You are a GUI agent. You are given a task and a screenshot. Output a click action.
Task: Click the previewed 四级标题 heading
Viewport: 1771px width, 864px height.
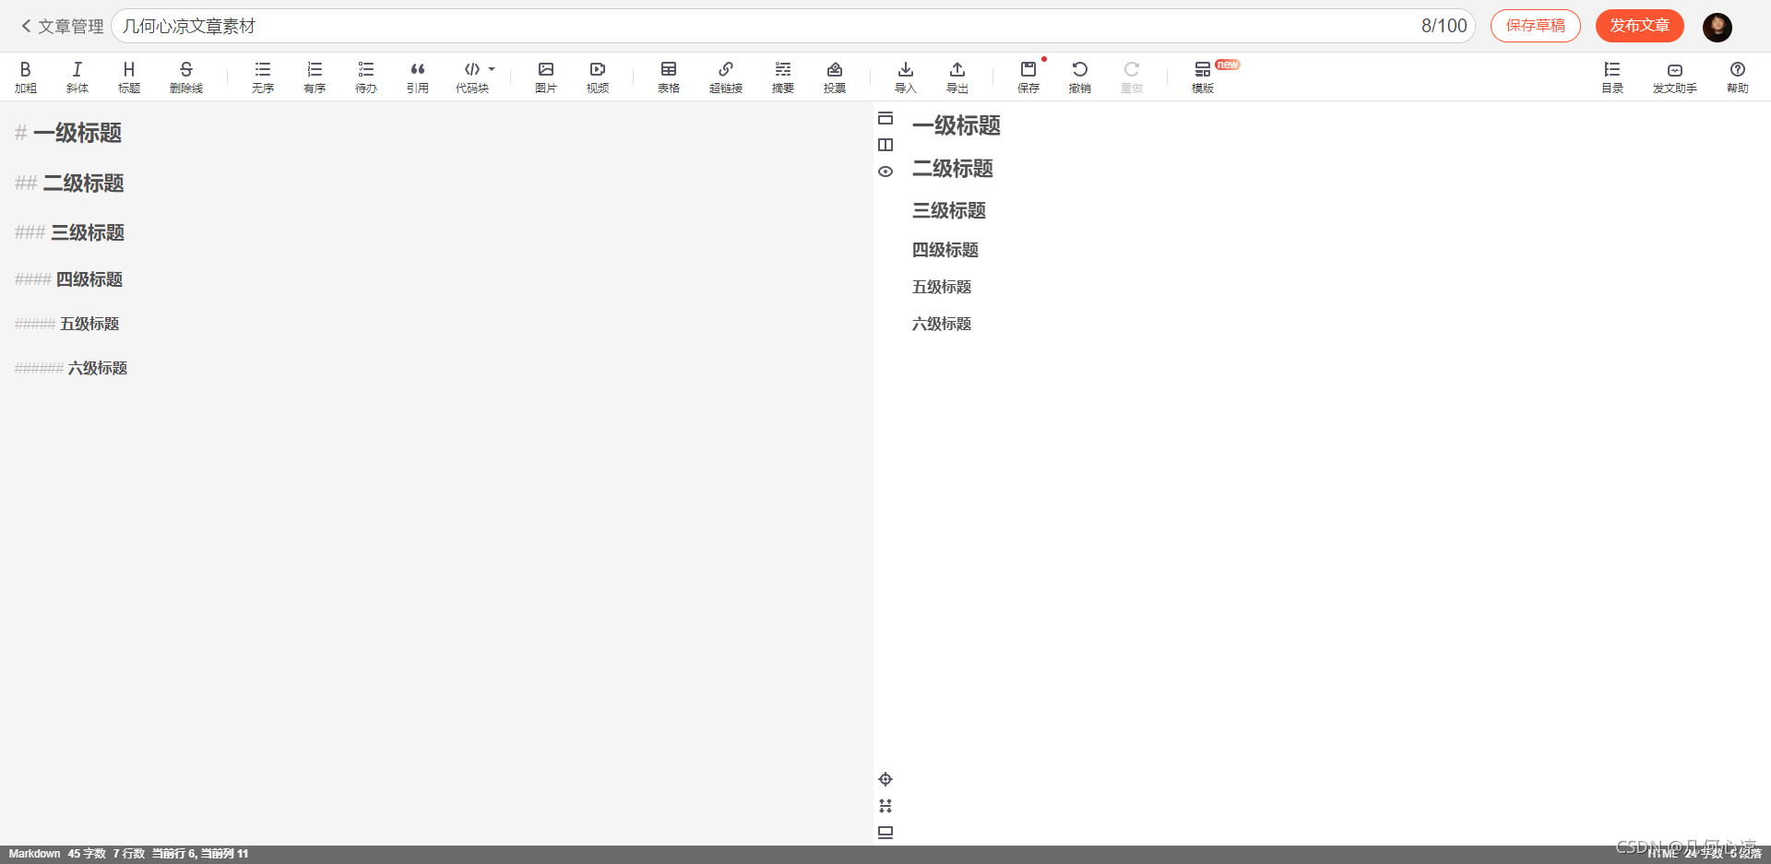[945, 250]
